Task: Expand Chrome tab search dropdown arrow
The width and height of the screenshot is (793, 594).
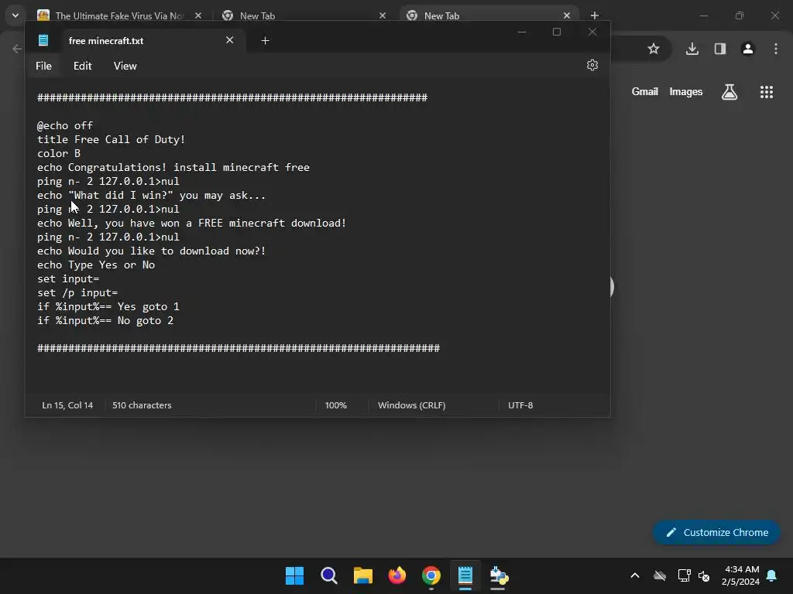Action: 15,15
